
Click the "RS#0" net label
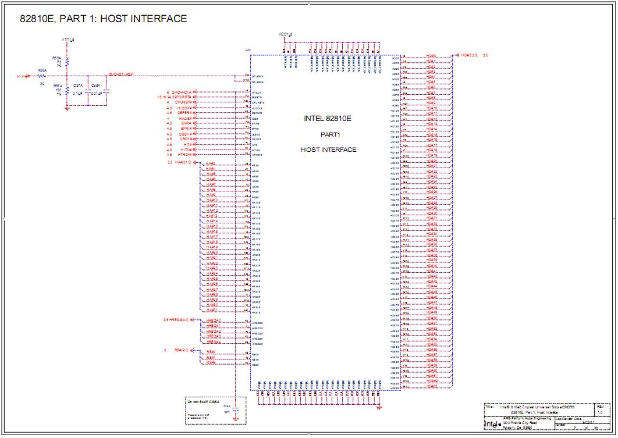tap(211, 352)
